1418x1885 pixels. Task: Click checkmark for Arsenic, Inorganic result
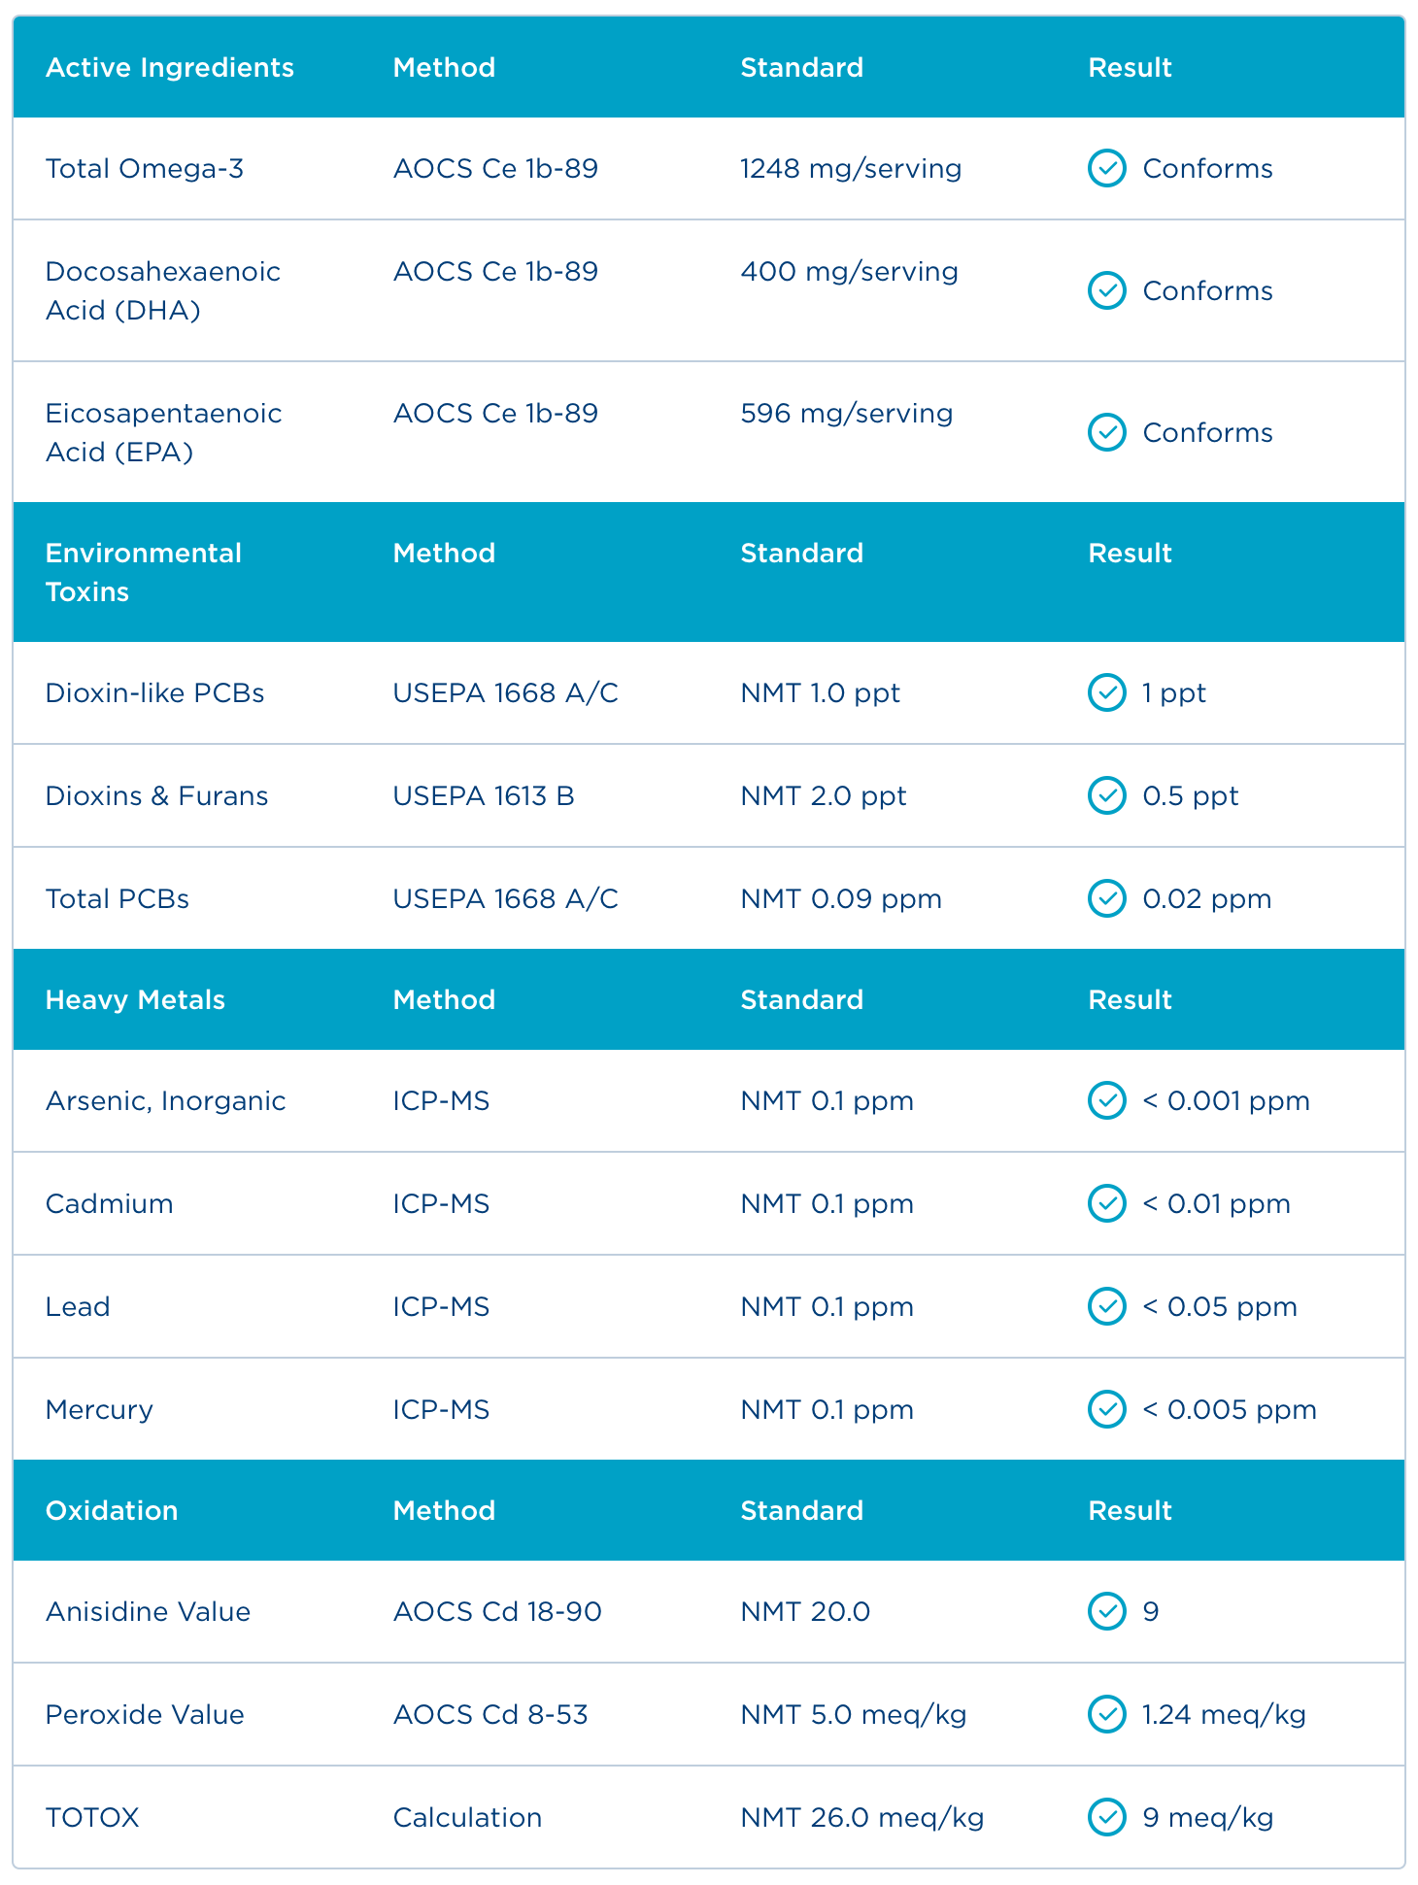pyautogui.click(x=1106, y=1100)
